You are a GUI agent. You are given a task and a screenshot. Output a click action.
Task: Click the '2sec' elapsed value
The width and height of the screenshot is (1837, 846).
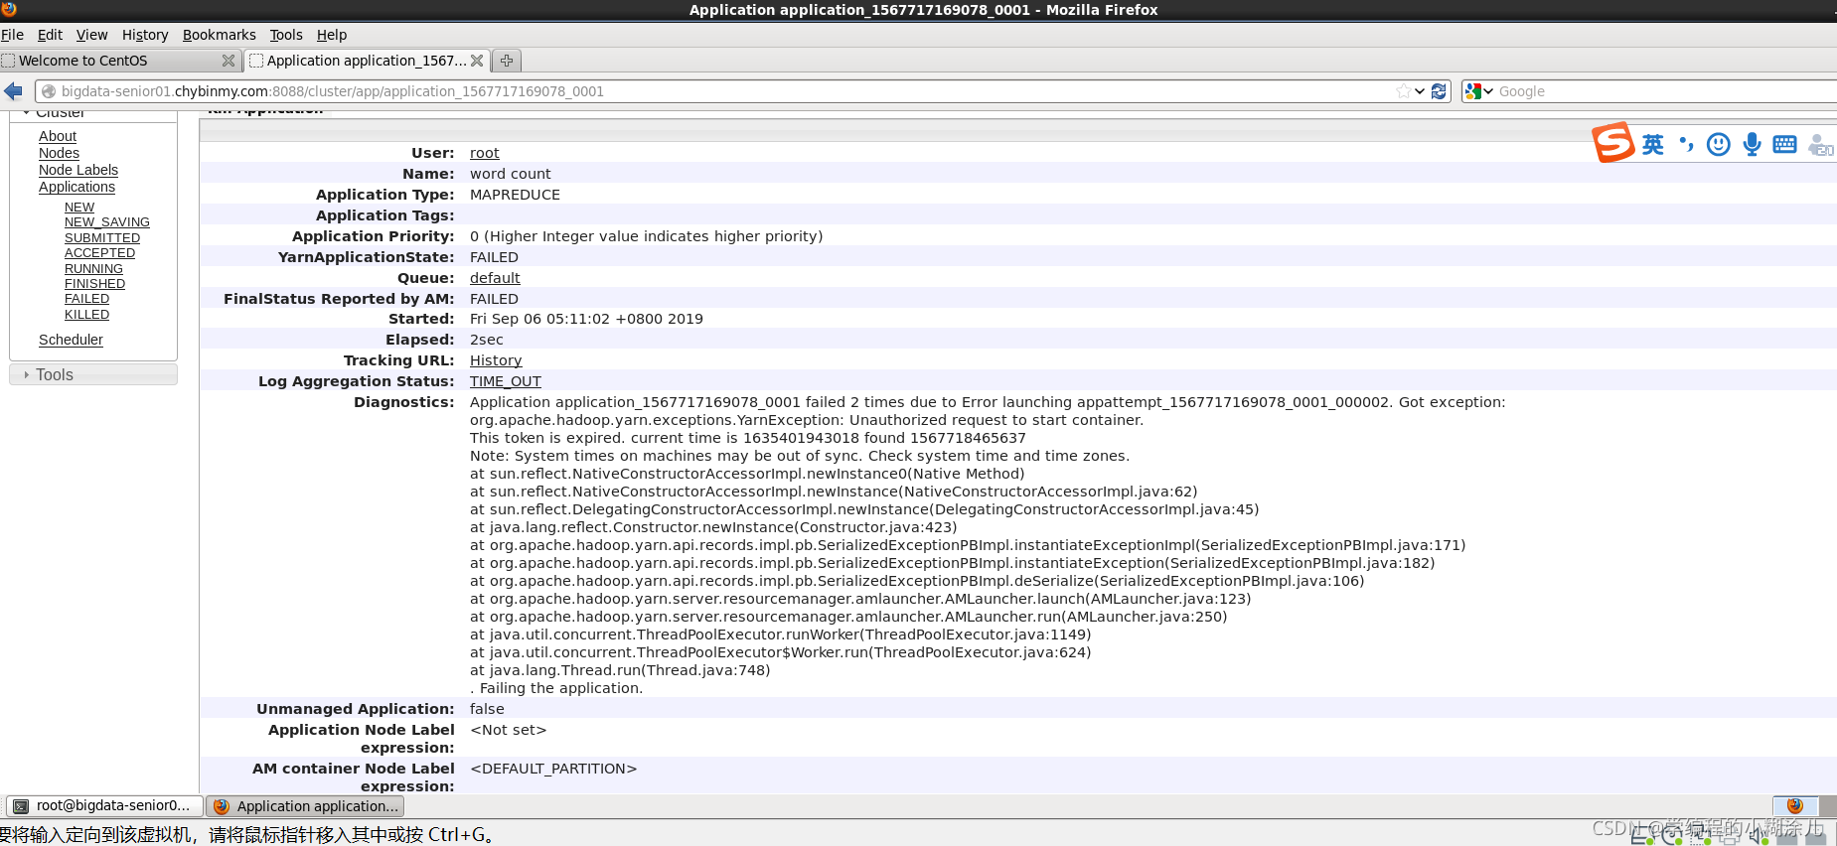[x=487, y=340]
